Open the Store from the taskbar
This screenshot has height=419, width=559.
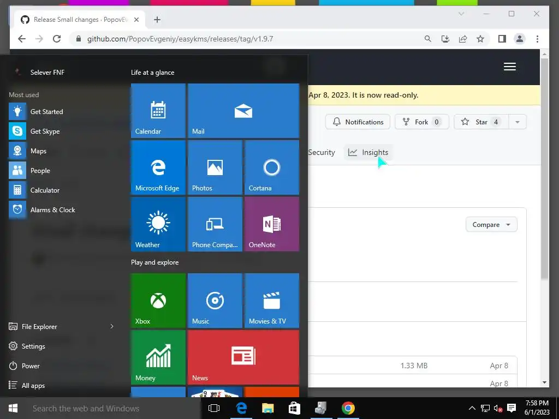click(294, 408)
